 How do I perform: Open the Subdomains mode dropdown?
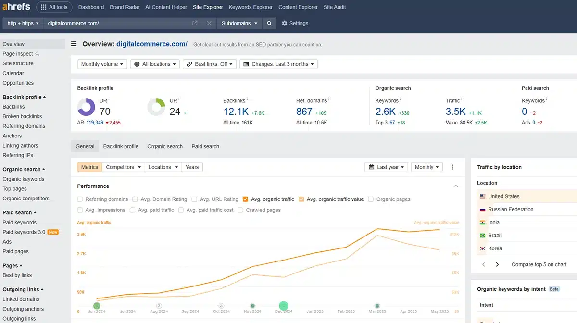point(239,23)
